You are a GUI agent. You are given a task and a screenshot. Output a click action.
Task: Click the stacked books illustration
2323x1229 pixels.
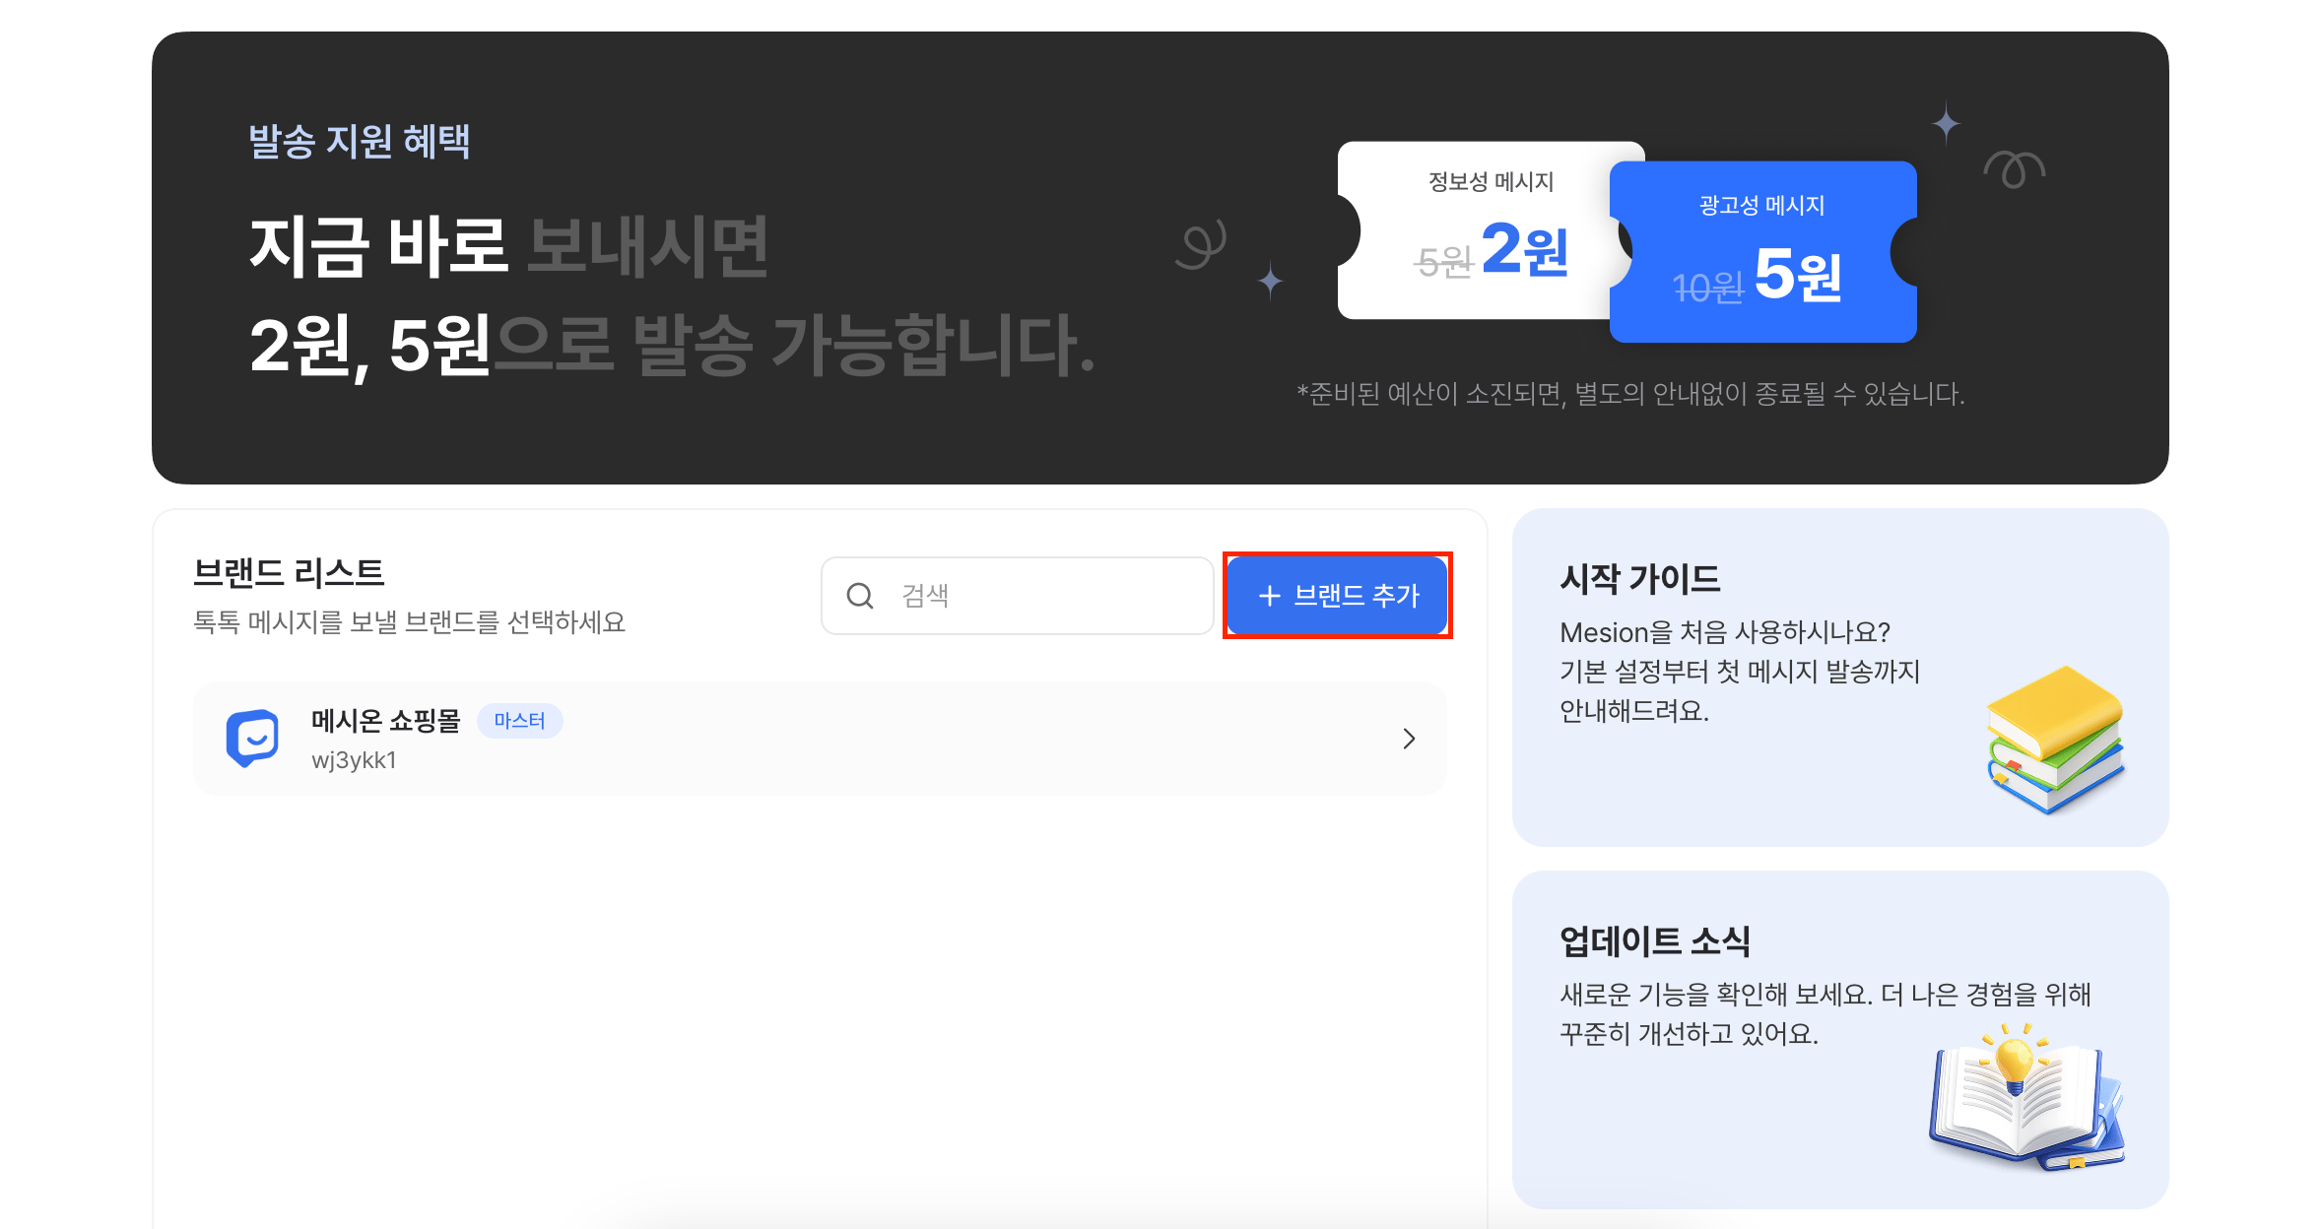pyautogui.click(x=2055, y=740)
